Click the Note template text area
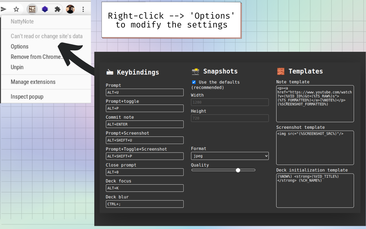366x229 pixels. point(315,104)
